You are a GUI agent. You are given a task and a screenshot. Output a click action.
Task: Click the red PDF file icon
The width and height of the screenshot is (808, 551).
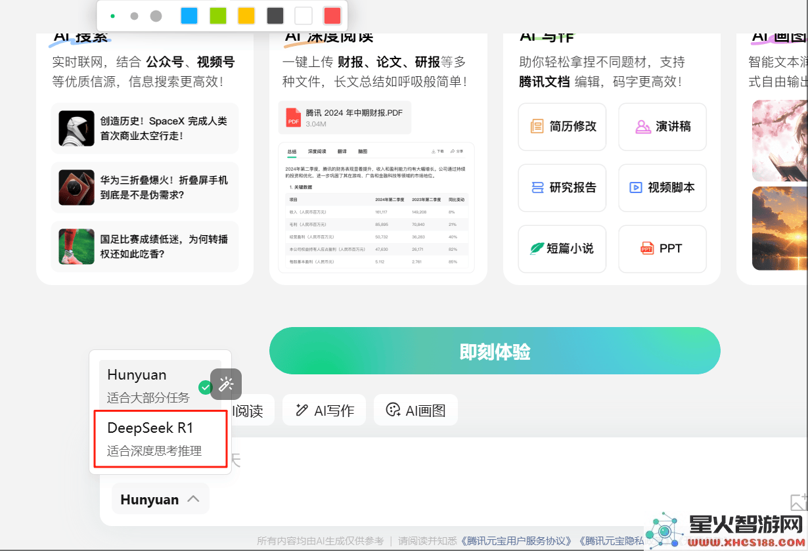pos(293,118)
